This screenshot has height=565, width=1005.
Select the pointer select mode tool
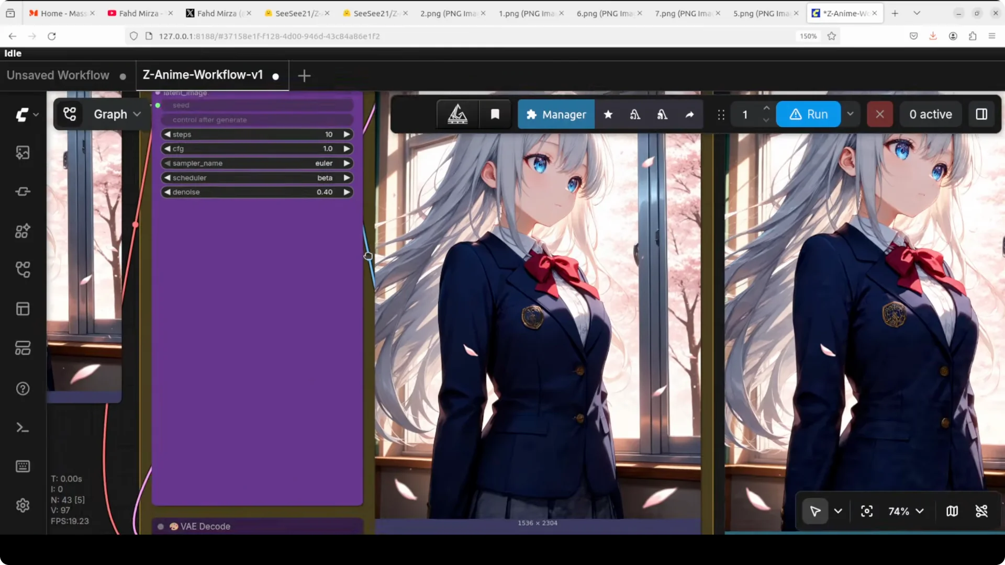click(815, 511)
